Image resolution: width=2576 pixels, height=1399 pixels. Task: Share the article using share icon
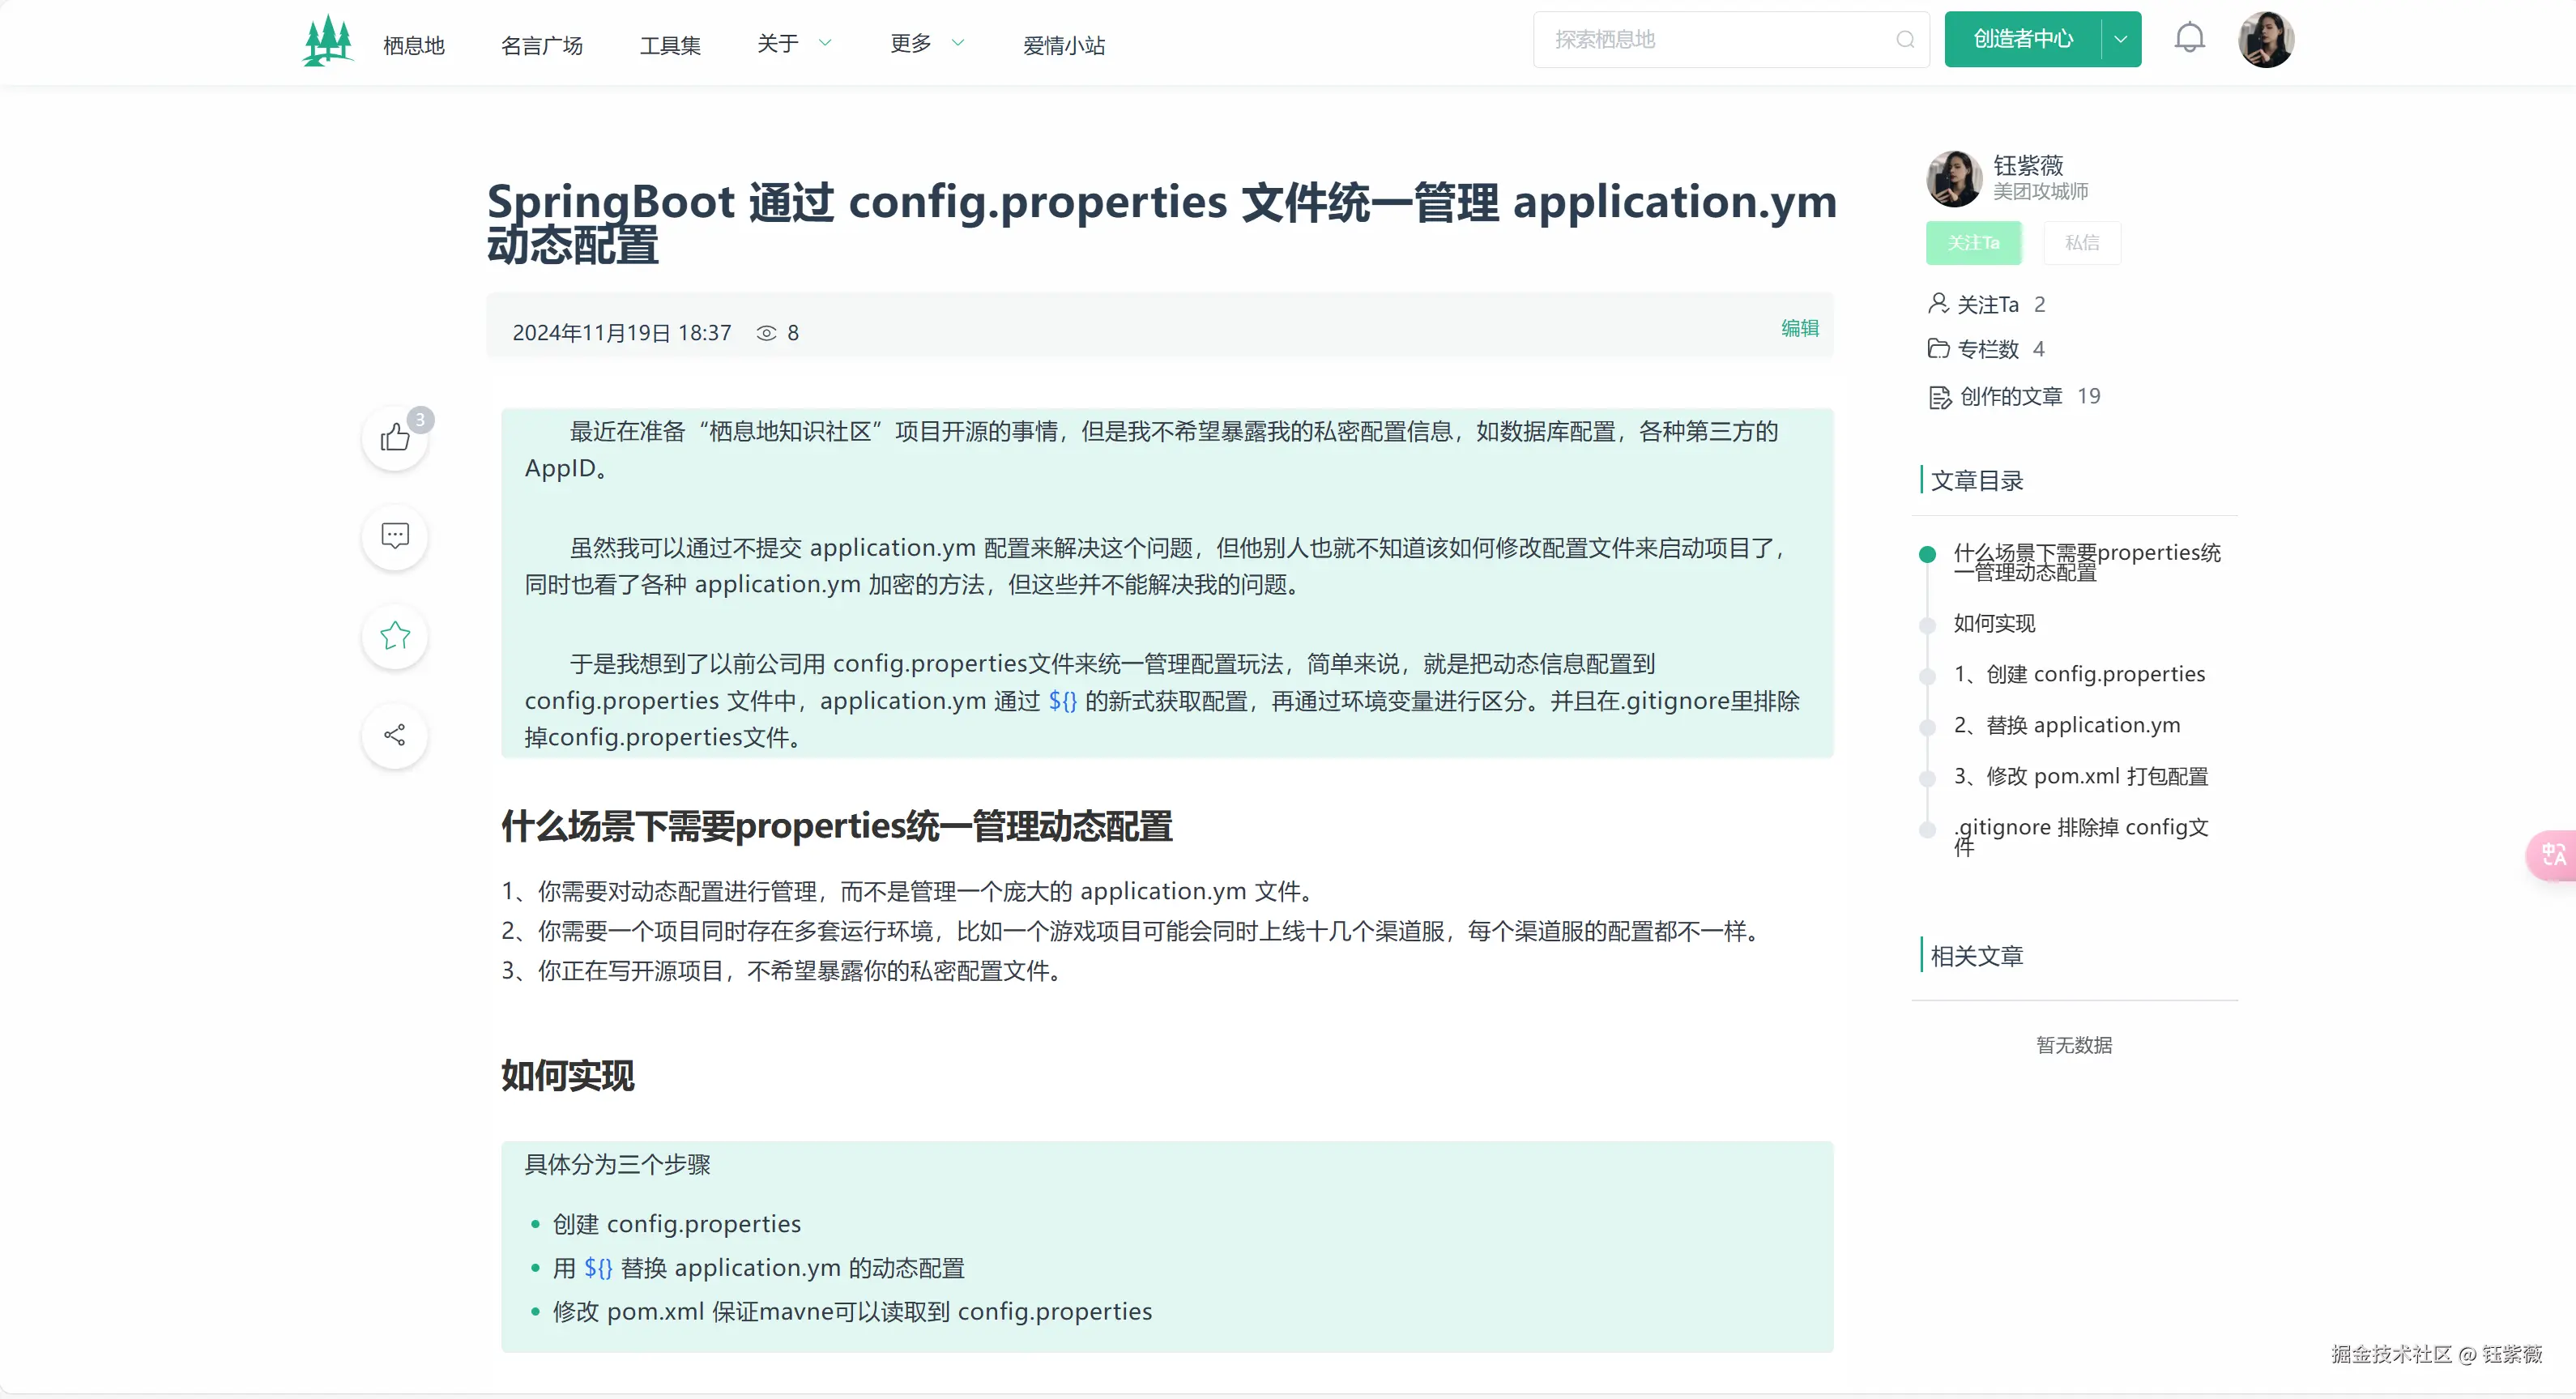tap(394, 735)
